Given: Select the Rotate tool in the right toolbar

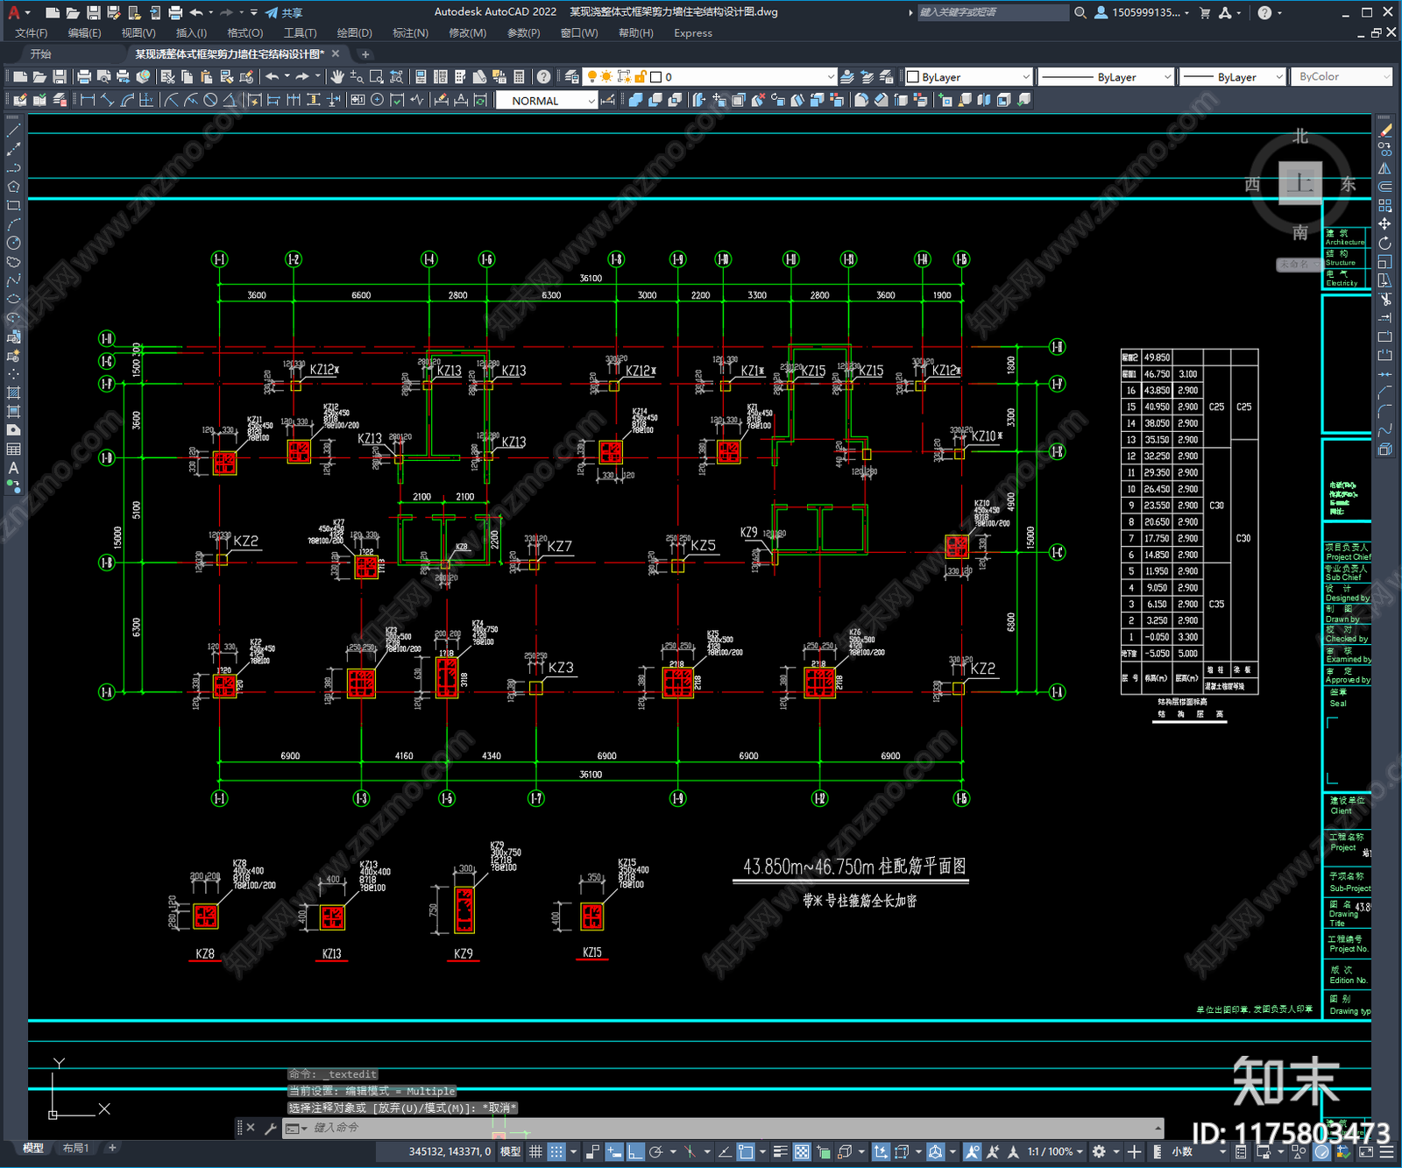Looking at the screenshot, I should pos(1385,243).
